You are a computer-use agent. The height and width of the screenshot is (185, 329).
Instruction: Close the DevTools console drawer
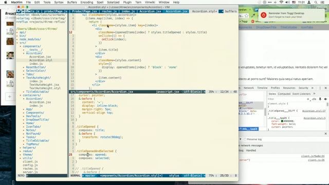pyautogui.click(x=325, y=134)
